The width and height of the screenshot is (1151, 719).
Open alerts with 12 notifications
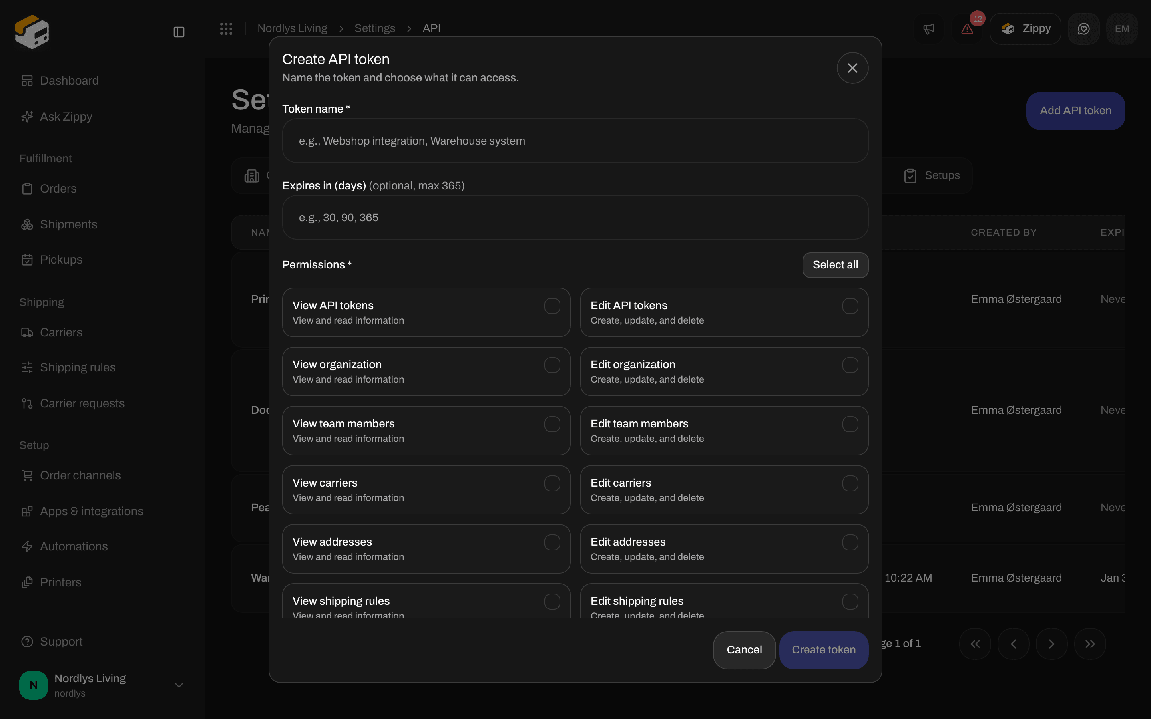point(967,28)
